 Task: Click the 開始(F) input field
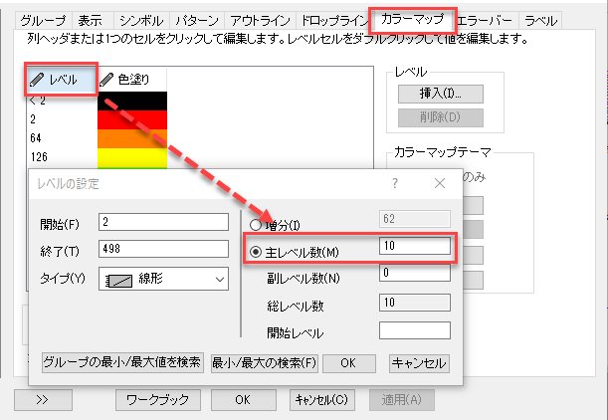(x=163, y=222)
